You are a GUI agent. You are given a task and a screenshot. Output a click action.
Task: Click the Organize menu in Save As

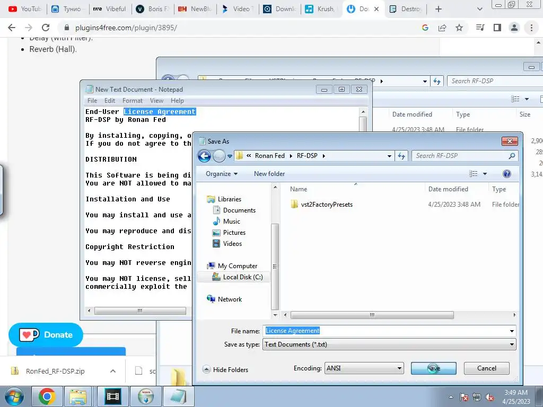click(x=222, y=174)
